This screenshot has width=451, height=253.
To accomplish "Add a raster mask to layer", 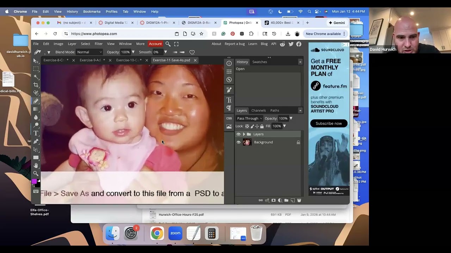I will coord(273,200).
